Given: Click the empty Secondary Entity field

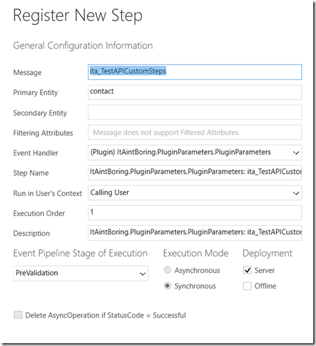Looking at the screenshot, I should [195, 112].
